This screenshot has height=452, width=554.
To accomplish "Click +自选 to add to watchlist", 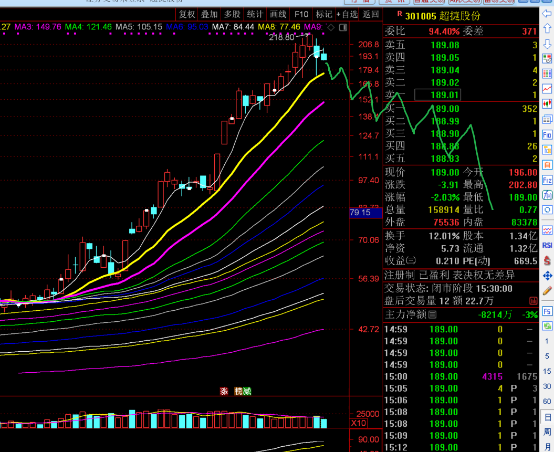I will pyautogui.click(x=347, y=14).
